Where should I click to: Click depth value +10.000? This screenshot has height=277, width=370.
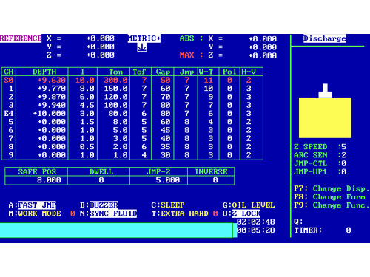50,114
